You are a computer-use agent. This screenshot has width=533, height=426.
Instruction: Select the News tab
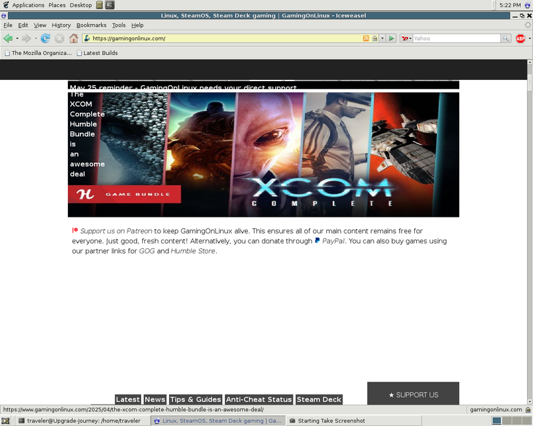click(x=154, y=400)
